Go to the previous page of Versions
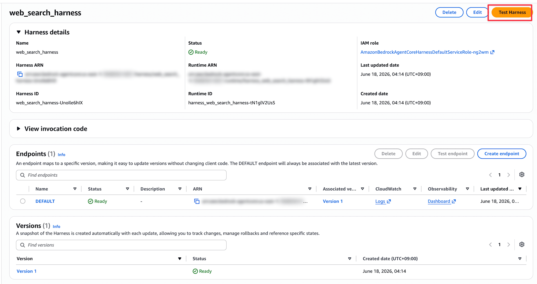The width and height of the screenshot is (537, 284). coord(490,245)
